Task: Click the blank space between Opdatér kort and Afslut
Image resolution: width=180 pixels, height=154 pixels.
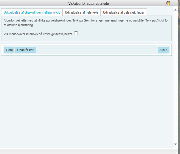Action: point(96,50)
